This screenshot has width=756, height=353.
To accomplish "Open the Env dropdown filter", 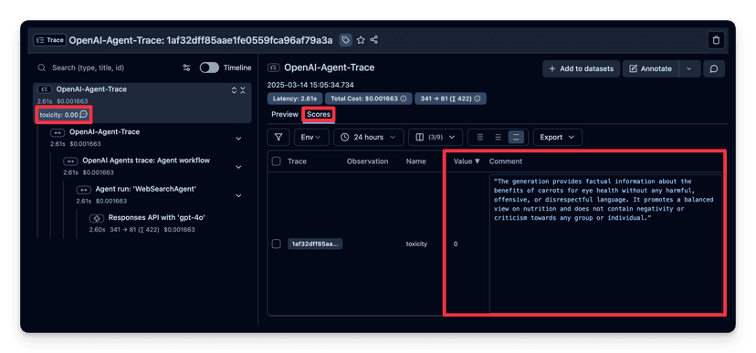I will (x=311, y=137).
